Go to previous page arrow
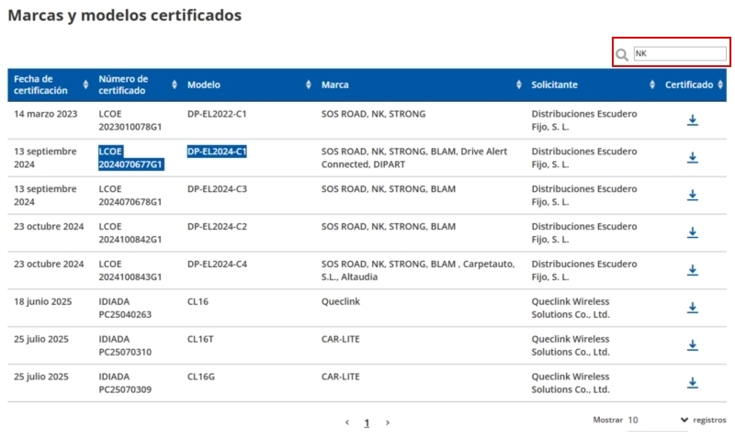 pos(347,423)
